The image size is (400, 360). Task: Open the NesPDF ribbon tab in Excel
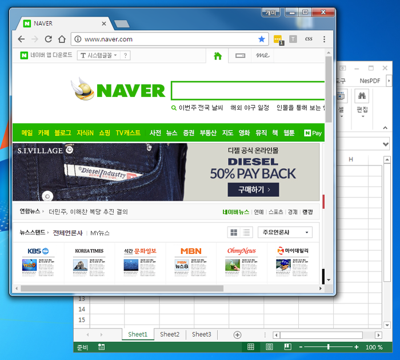coord(370,81)
